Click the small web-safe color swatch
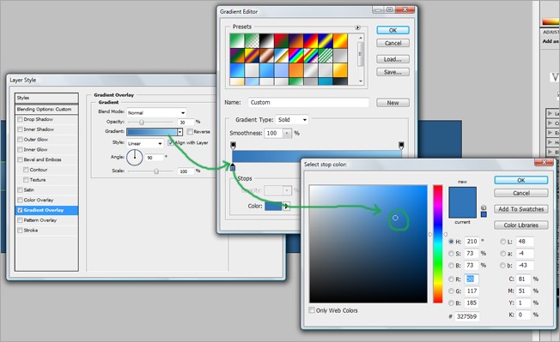This screenshot has height=342, width=560. coord(484,214)
